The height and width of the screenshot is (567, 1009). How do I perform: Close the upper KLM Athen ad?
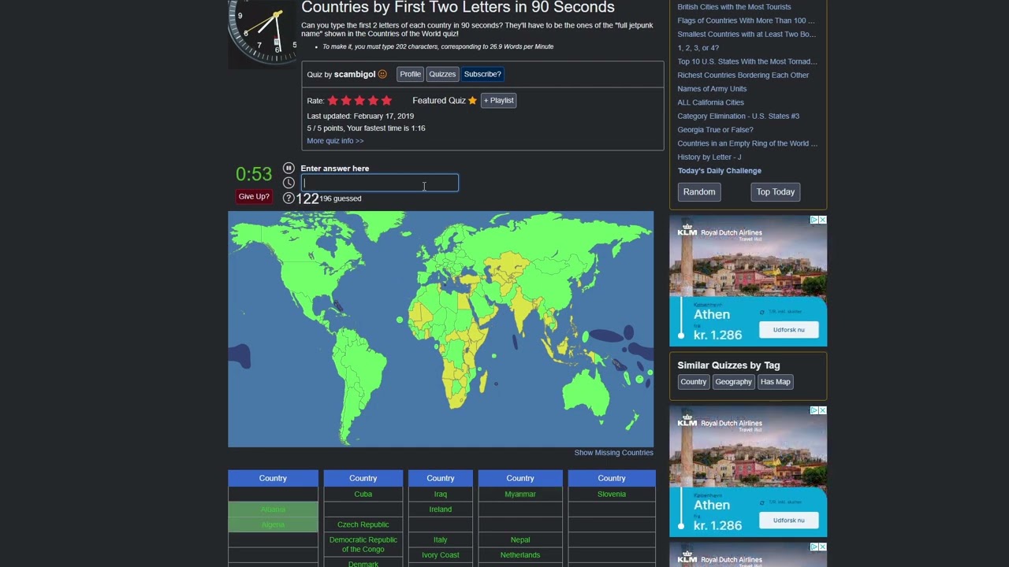[x=822, y=220]
